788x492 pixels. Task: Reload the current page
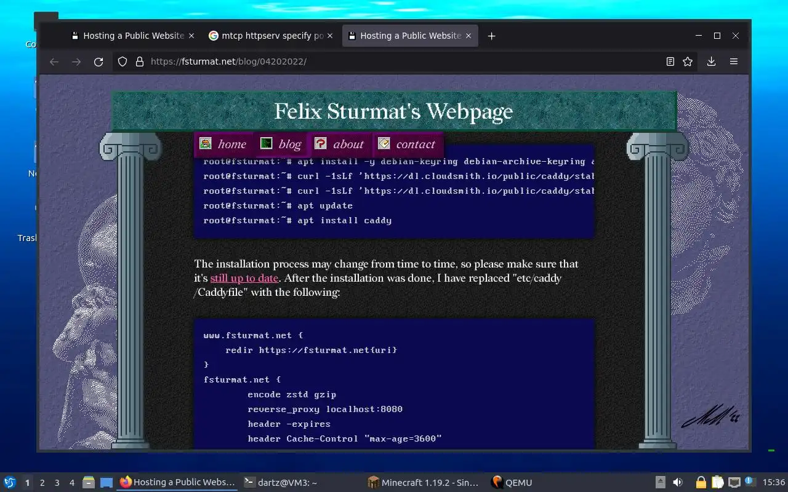coord(98,61)
